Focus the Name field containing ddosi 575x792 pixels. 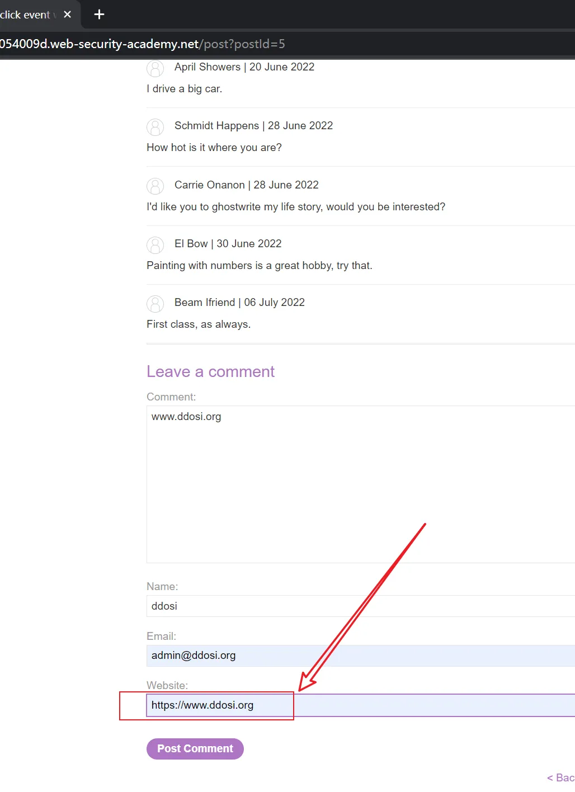coord(361,606)
